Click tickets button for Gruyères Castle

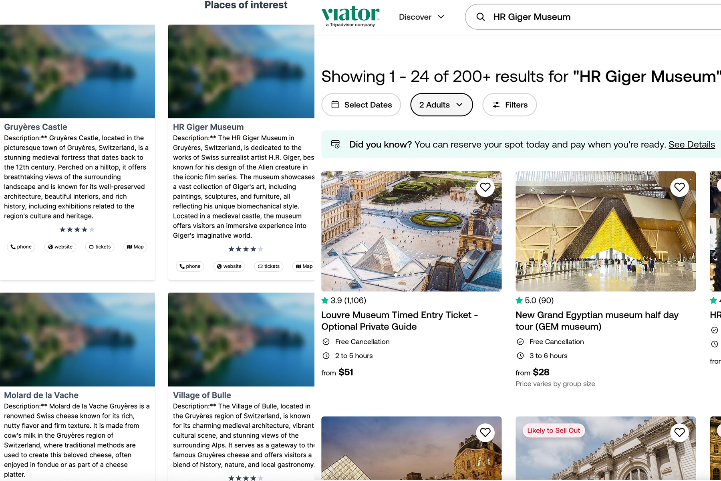100,247
